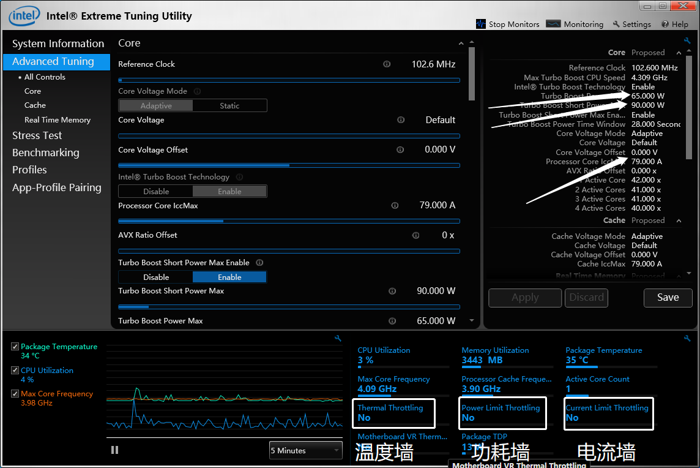This screenshot has height=468, width=700.
Task: Click wrench icon above the monitor tiles
Action: pyautogui.click(x=687, y=338)
